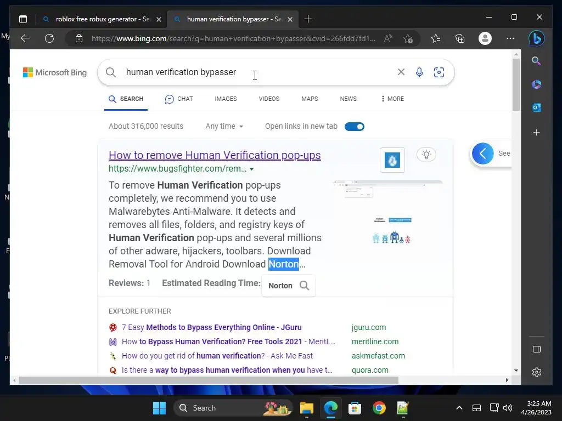Reload the page with refresh icon
Screen dimensions: 562x421
pos(49,38)
